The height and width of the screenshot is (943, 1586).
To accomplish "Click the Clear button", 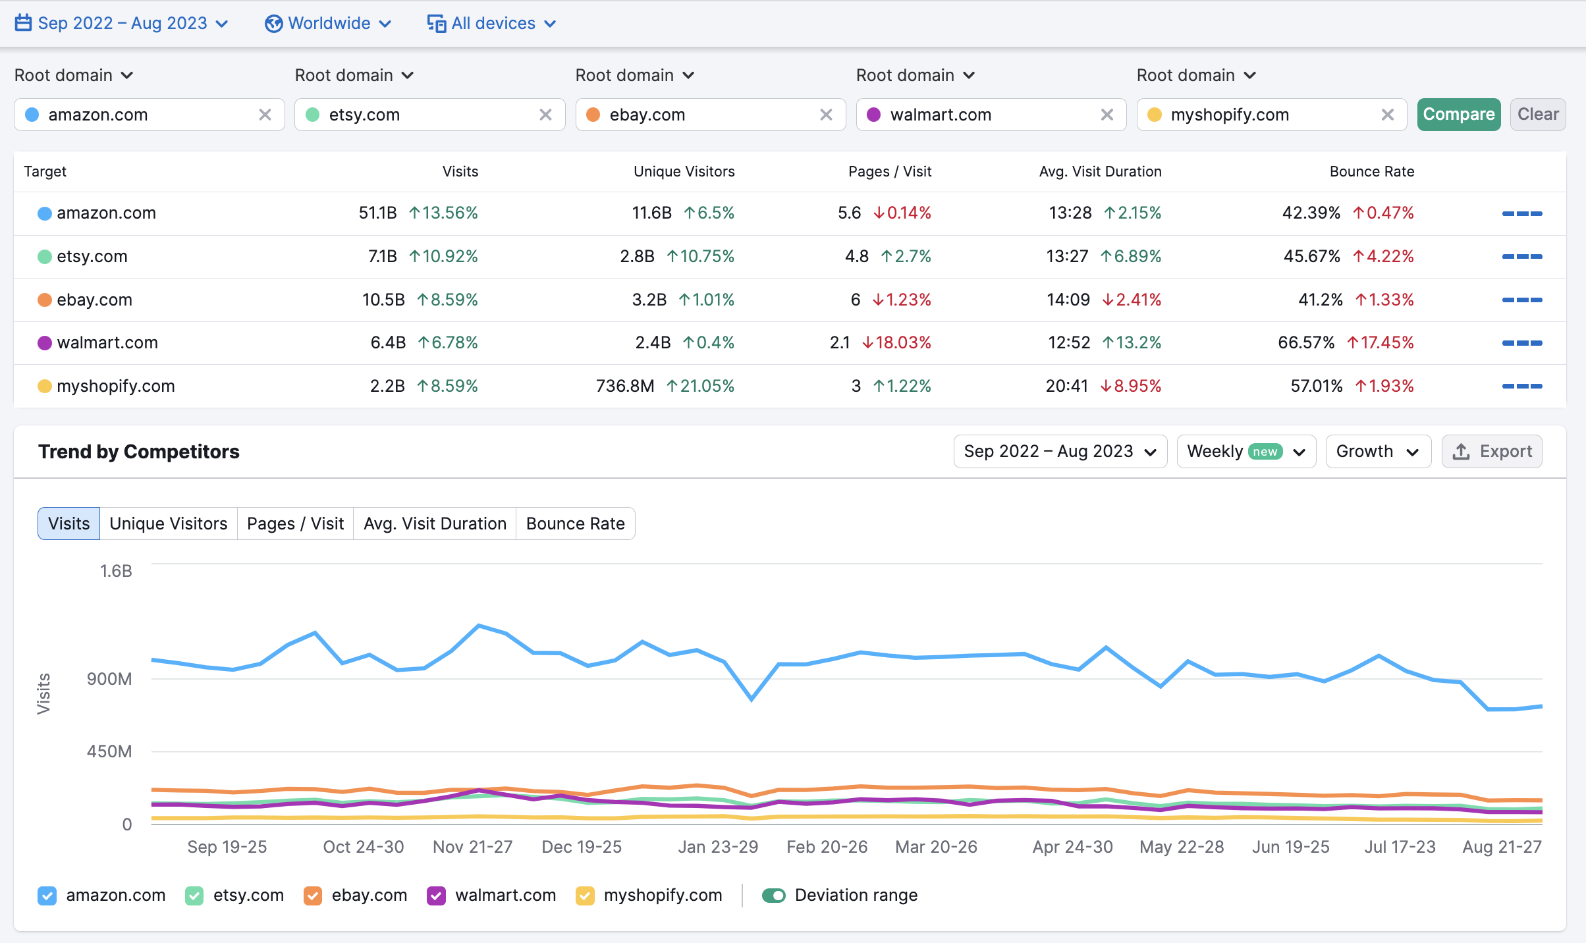I will (1538, 115).
